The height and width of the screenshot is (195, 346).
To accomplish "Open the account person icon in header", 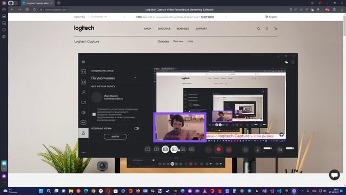I will click(267, 29).
